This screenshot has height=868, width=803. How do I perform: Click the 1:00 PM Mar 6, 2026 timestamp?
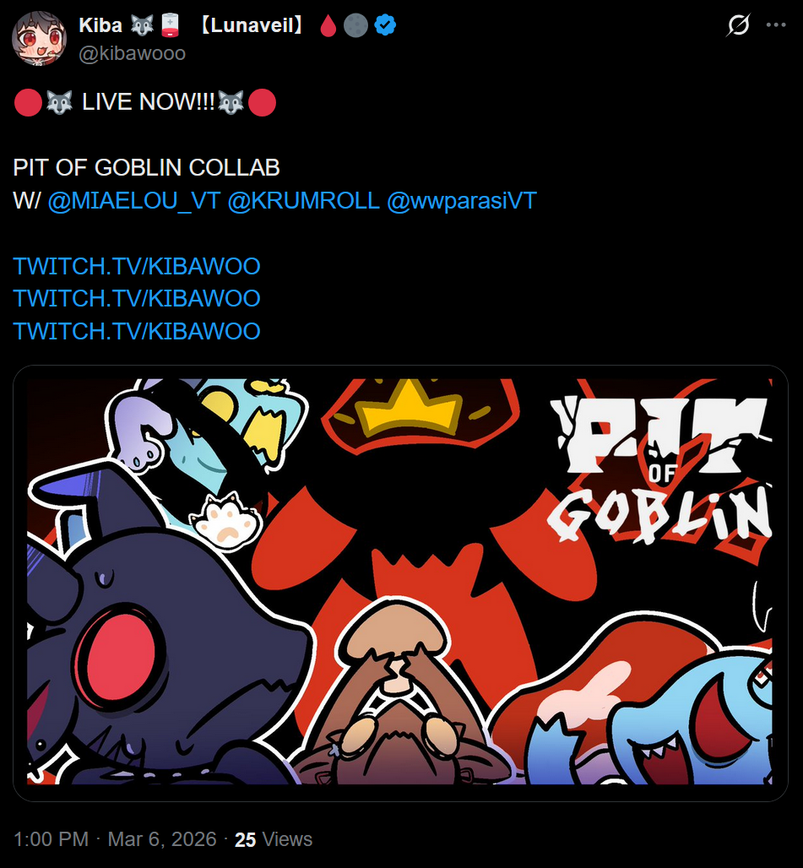pos(115,839)
